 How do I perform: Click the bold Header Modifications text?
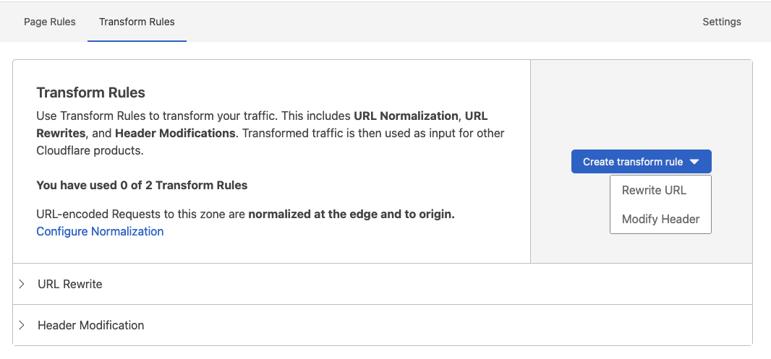(175, 133)
